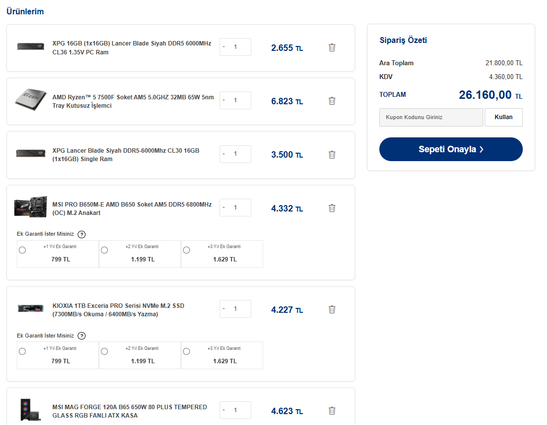The image size is (547, 425).
Task: Select +1 year warranty for MSI motherboard
Action: [22, 250]
